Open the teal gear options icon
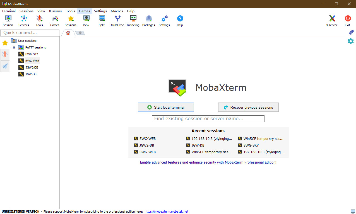This screenshot has height=214, width=356. pyautogui.click(x=351, y=41)
